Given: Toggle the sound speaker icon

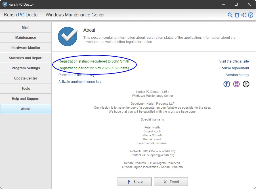Looking at the screenshot, I should [x=244, y=15].
